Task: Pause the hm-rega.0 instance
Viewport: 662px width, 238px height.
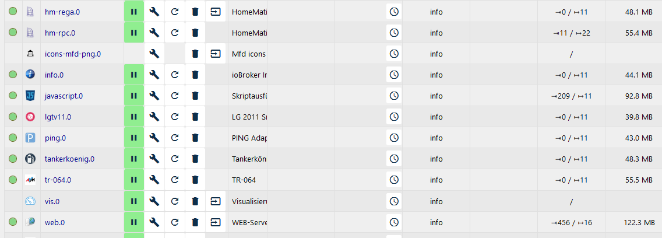Action: pyautogui.click(x=133, y=12)
